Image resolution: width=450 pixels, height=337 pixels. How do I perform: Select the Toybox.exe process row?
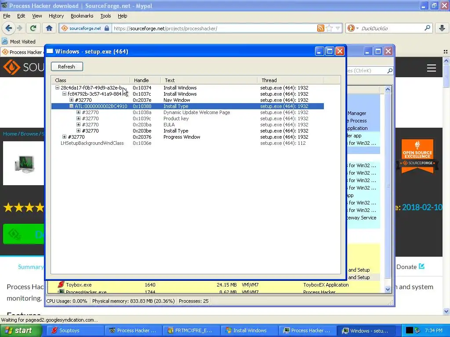coord(214,285)
